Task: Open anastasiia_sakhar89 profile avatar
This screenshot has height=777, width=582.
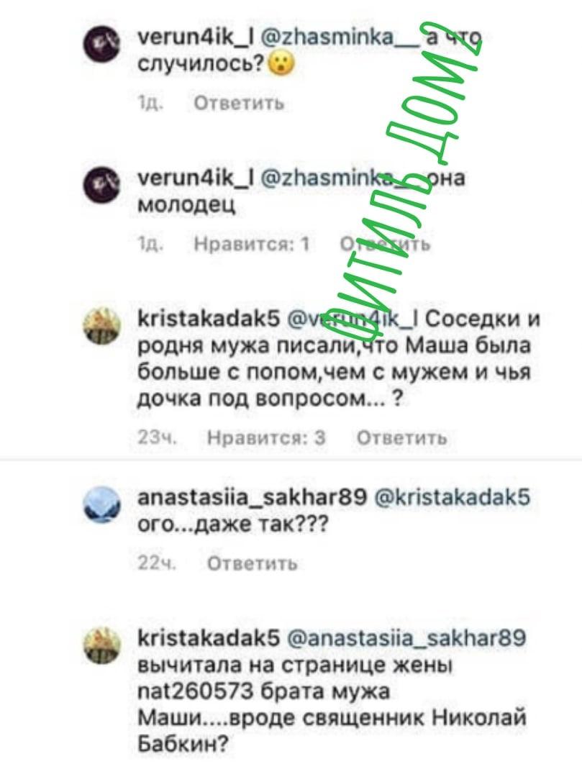Action: click(x=101, y=504)
